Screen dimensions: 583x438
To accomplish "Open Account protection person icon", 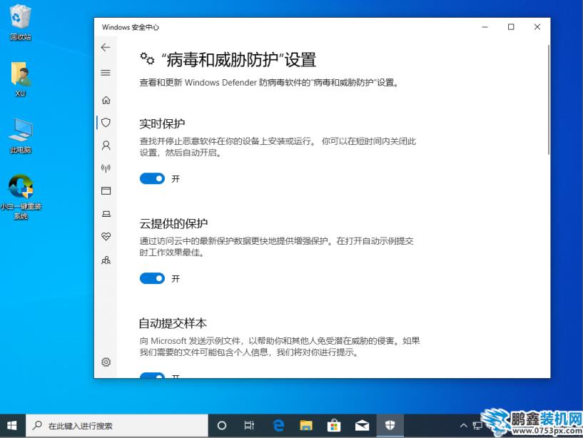I will pos(106,146).
